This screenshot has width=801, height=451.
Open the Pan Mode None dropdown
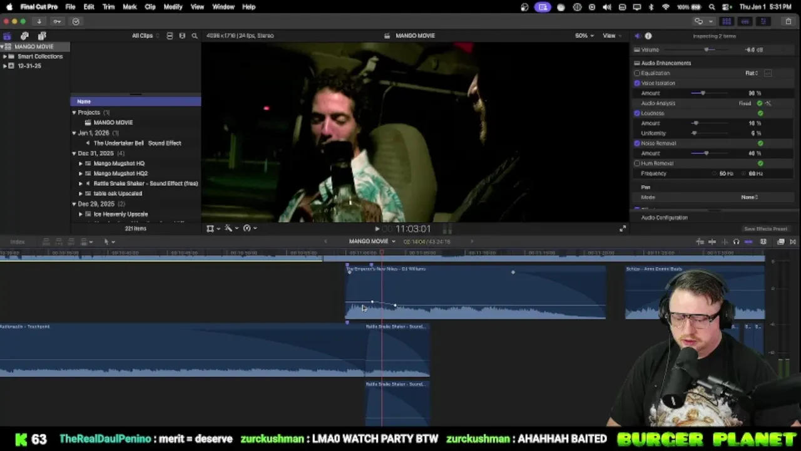pos(750,197)
